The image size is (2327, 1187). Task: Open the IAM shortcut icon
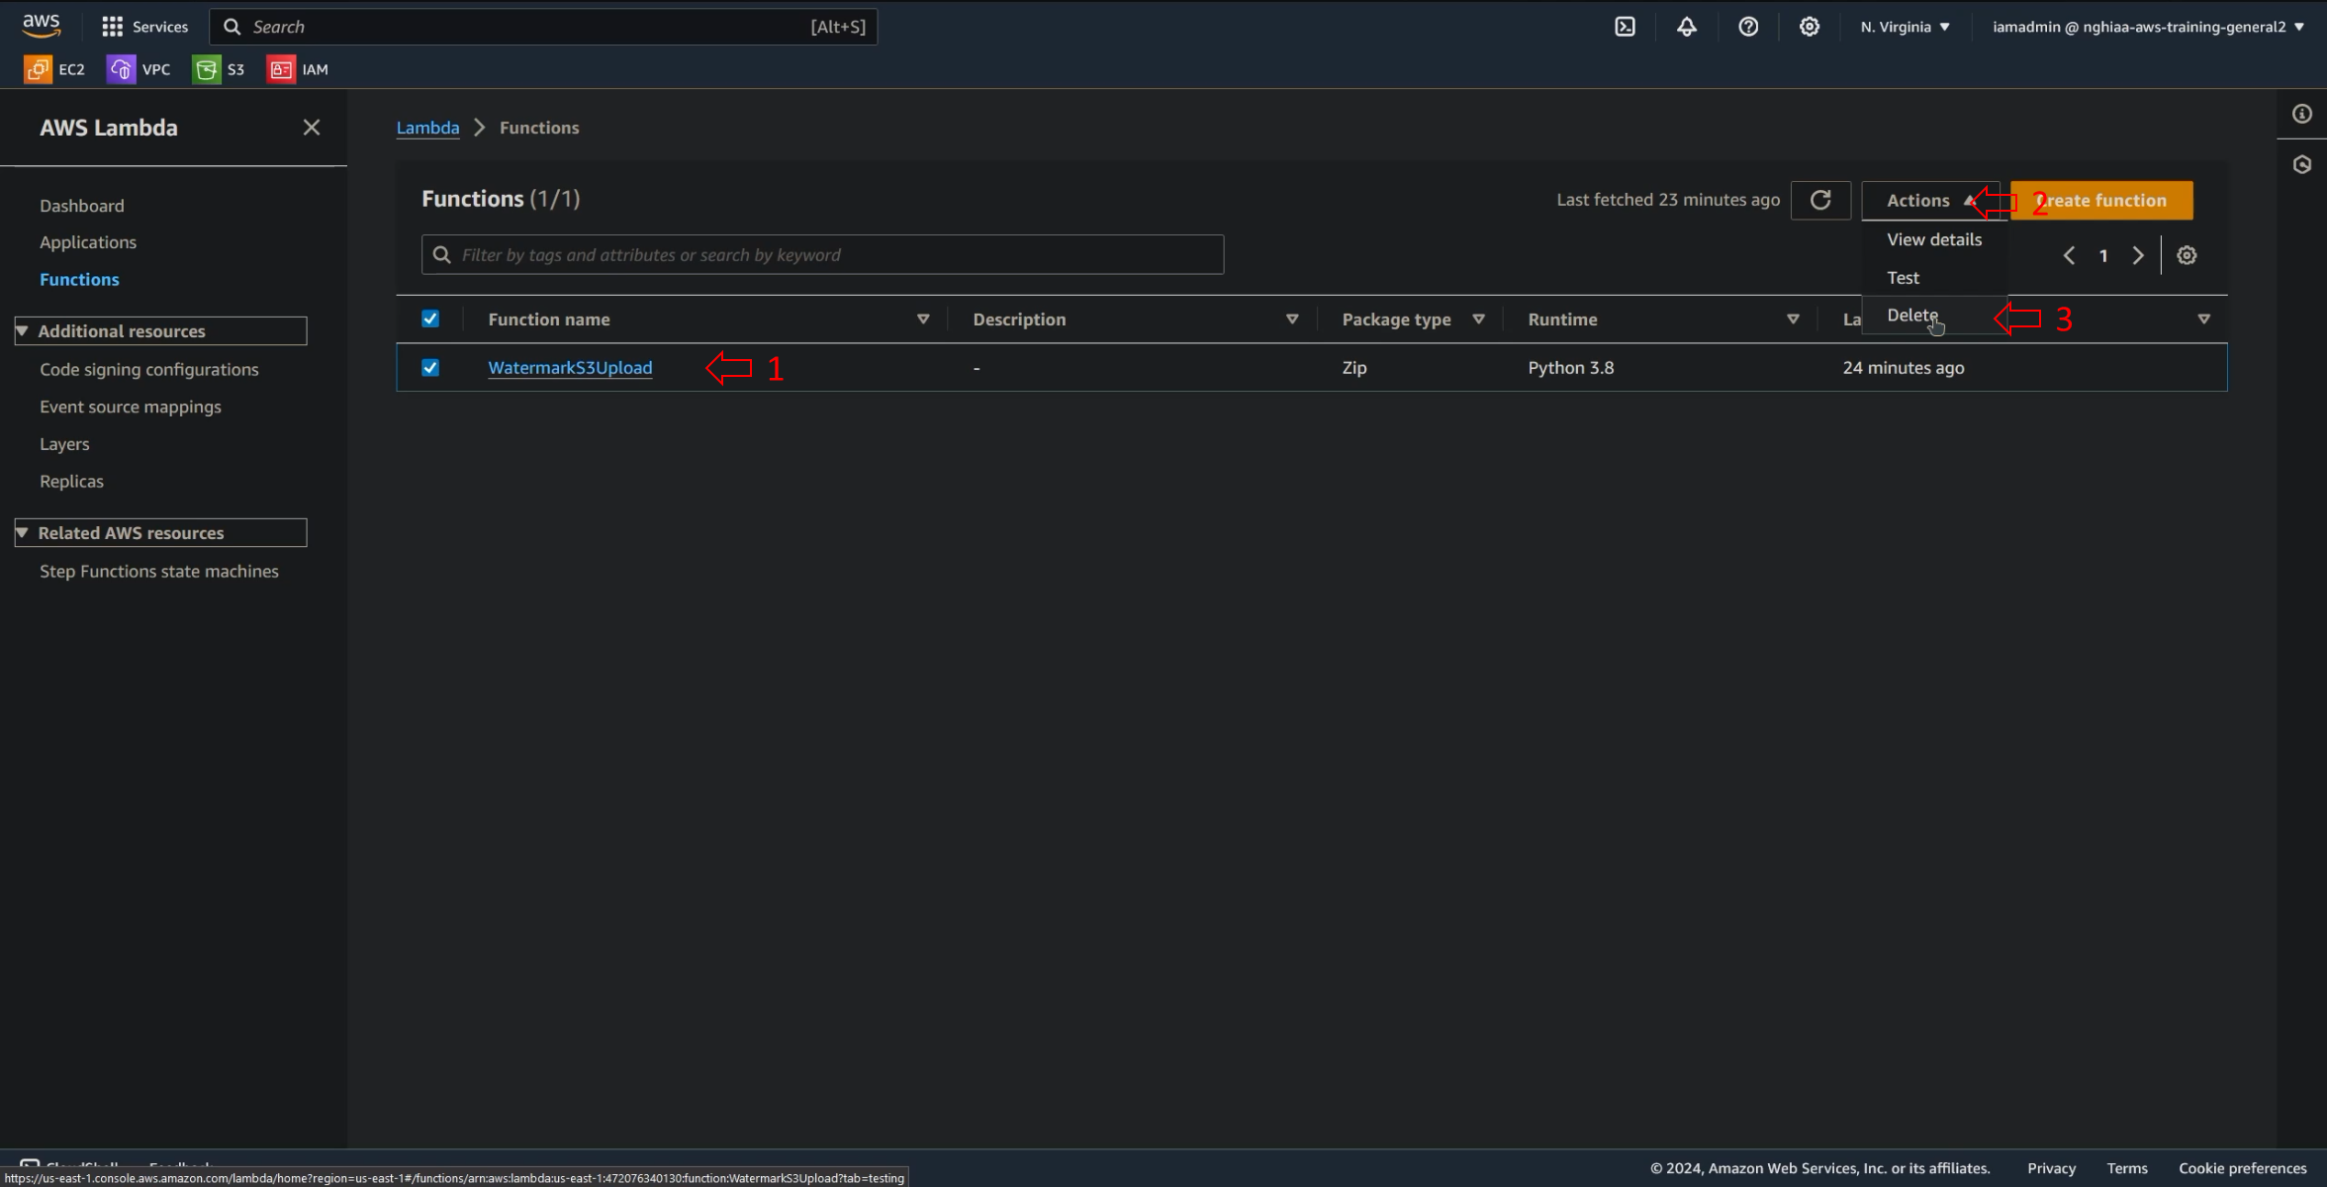click(x=281, y=69)
